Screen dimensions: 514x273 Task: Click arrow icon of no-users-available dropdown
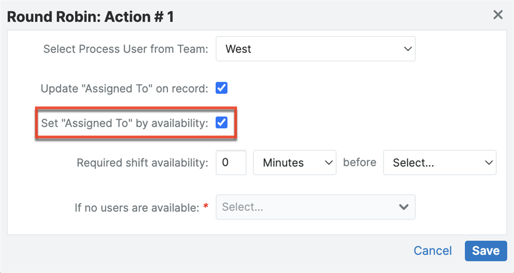pyautogui.click(x=404, y=207)
